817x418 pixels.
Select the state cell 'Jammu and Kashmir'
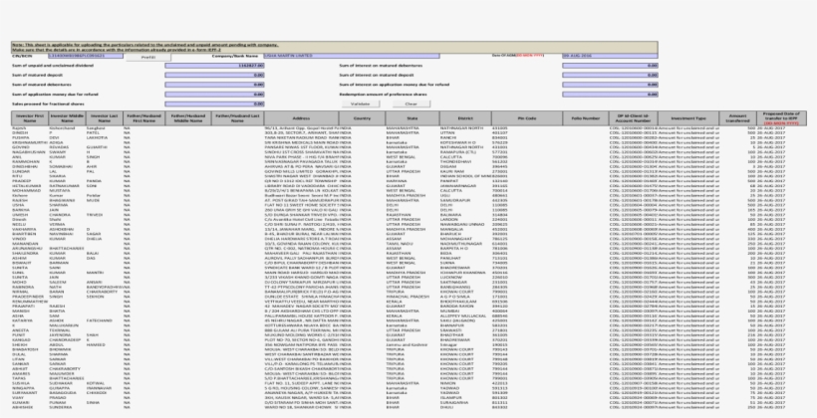412,344
